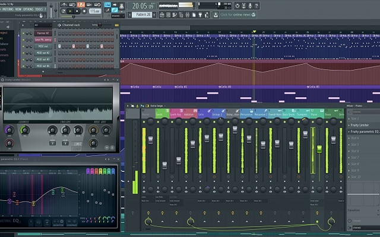Open the Pattern 28 selector

pyautogui.click(x=143, y=15)
